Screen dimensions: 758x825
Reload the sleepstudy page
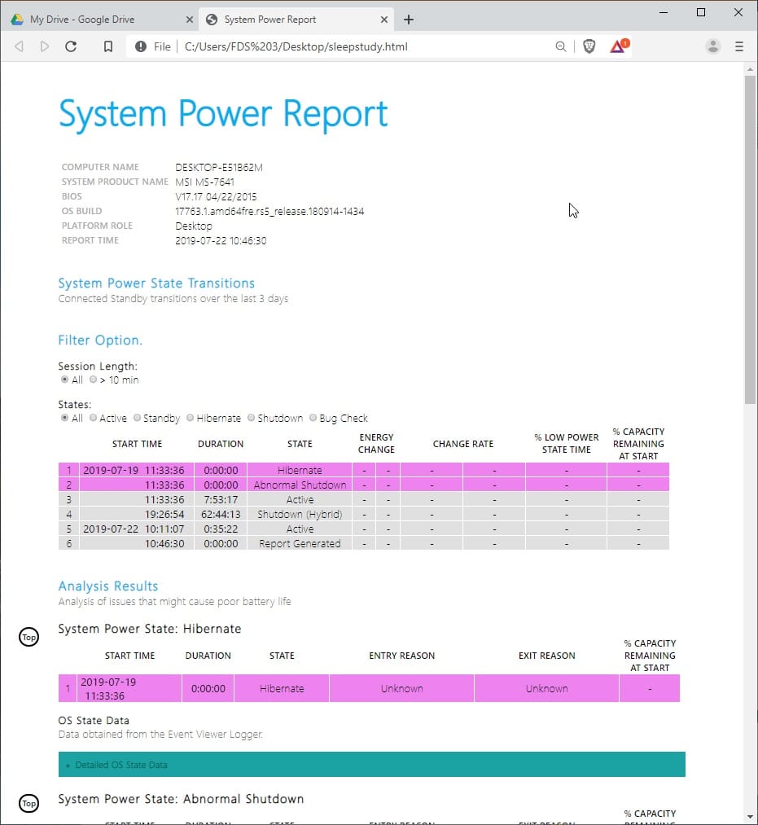[71, 46]
